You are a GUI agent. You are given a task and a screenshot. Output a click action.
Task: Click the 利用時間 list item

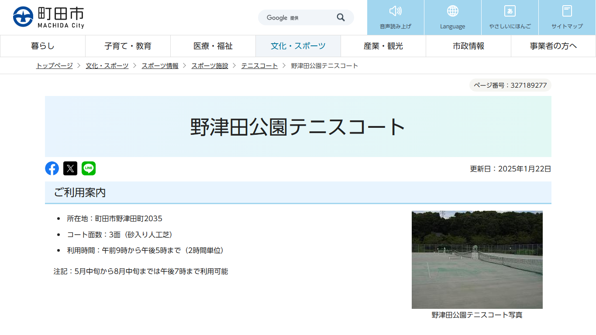(x=145, y=250)
